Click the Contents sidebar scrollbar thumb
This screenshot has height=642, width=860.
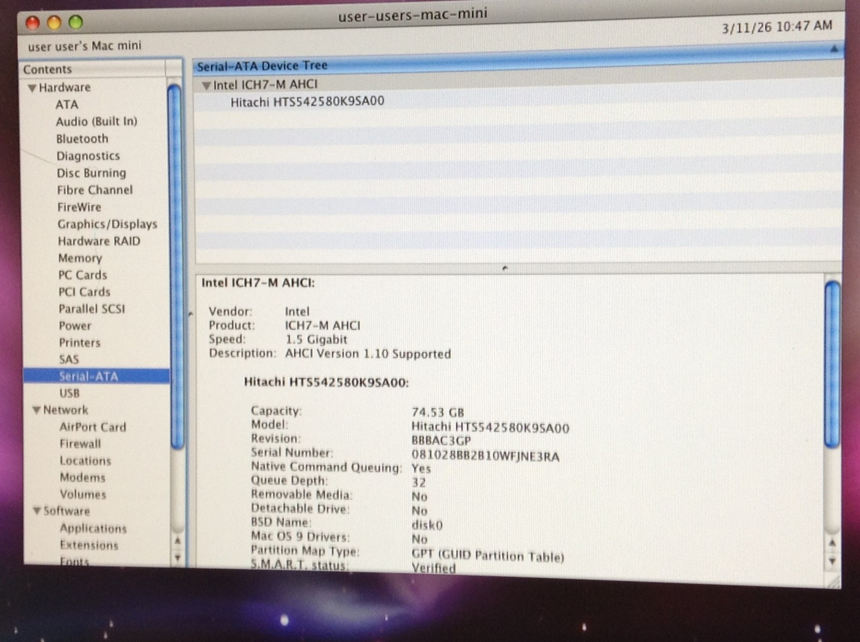click(x=175, y=266)
